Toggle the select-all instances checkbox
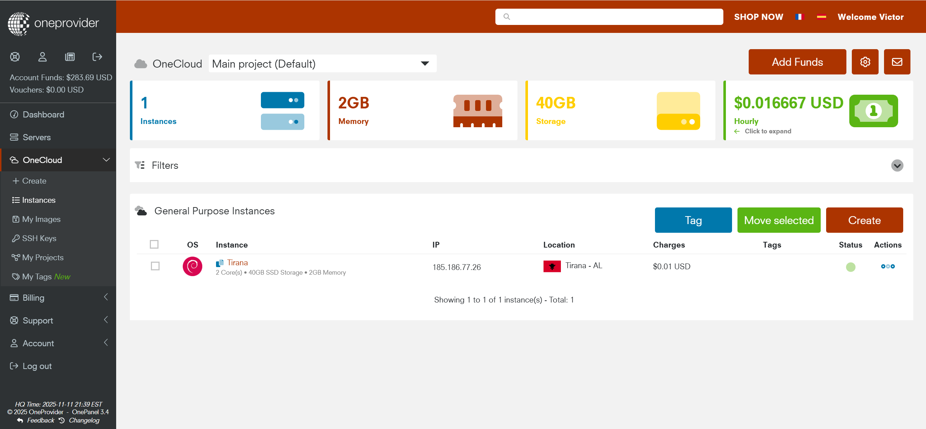The image size is (926, 429). pyautogui.click(x=154, y=244)
